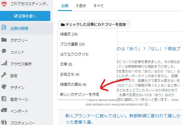This screenshot has width=182, height=125.
Task: Click the コメント speech bubble icon
Action: click(x=4, y=51)
